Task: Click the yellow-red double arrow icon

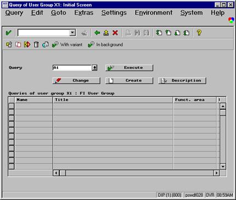Action: (27, 44)
